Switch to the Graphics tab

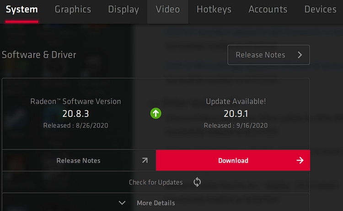pyautogui.click(x=73, y=10)
